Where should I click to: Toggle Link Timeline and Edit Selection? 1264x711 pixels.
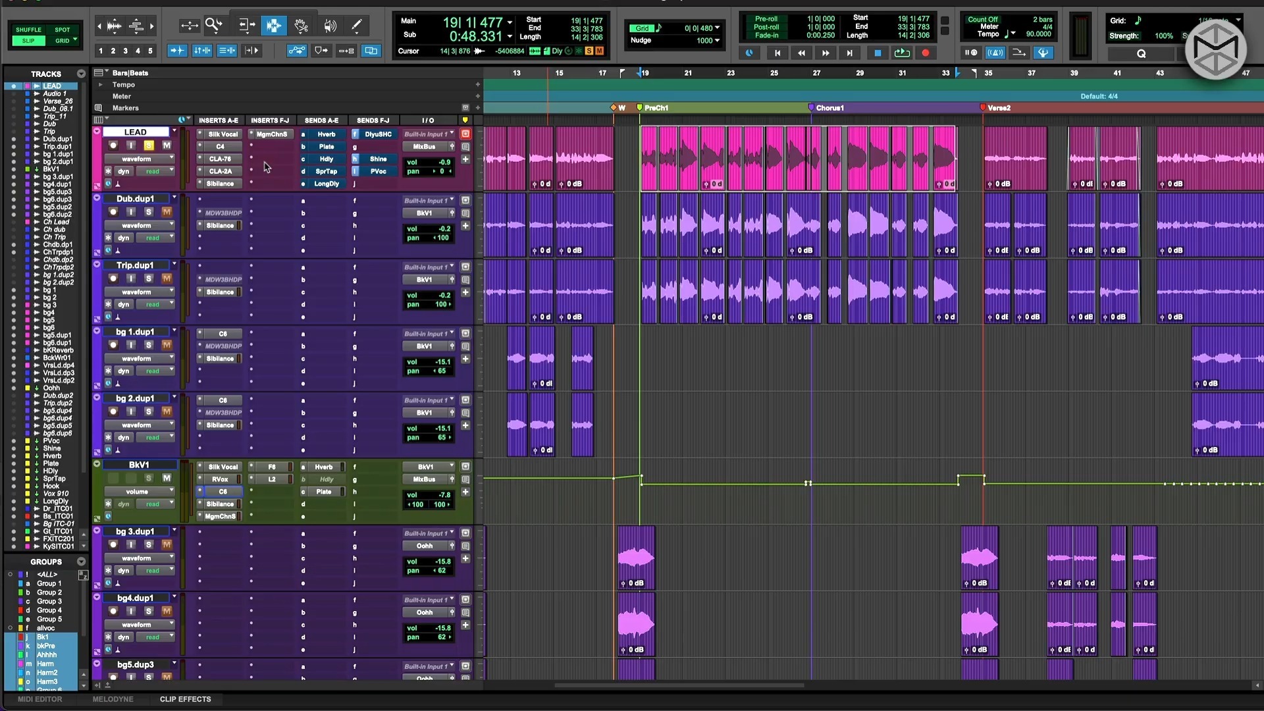[202, 51]
